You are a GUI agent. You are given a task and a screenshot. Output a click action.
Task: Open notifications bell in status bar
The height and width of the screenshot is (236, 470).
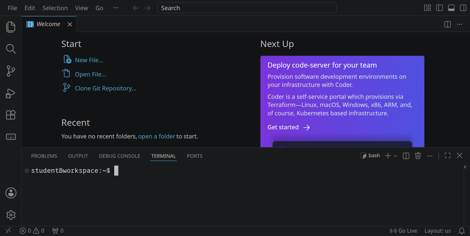[x=462, y=231]
